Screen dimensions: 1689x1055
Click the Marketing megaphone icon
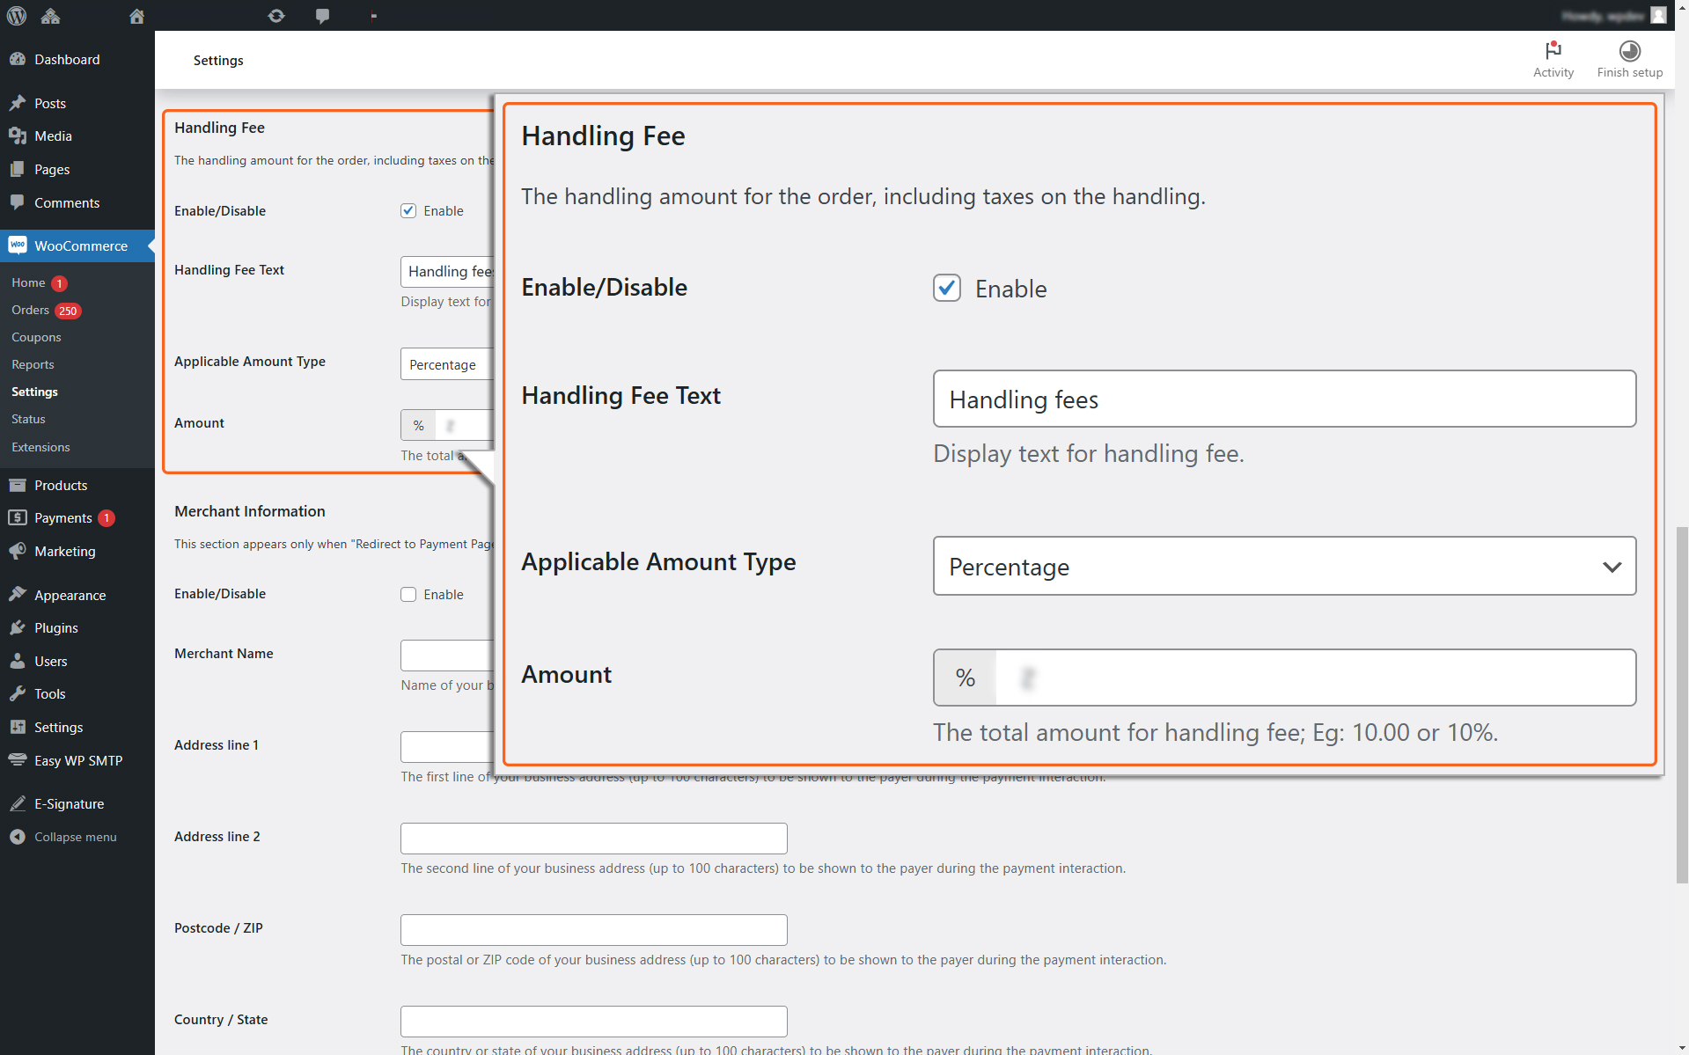click(18, 551)
